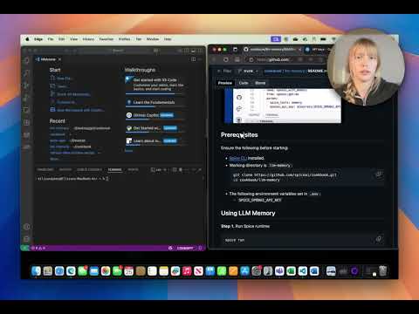Screen dimensions: 419x314
Task: Open More Actions in the VS Code editor
Action: point(200,59)
